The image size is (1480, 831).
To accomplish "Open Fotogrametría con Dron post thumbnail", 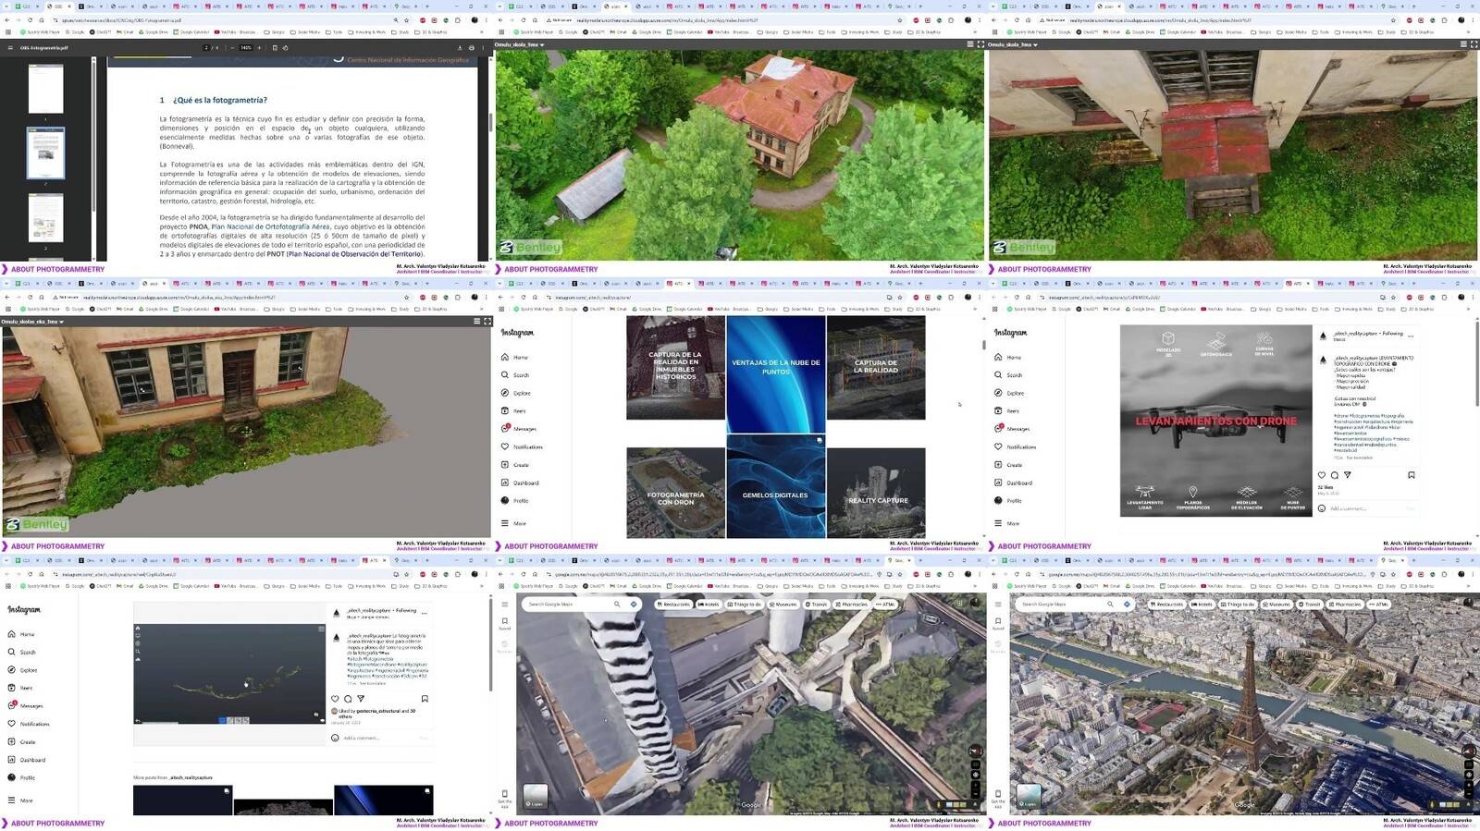I will point(675,493).
